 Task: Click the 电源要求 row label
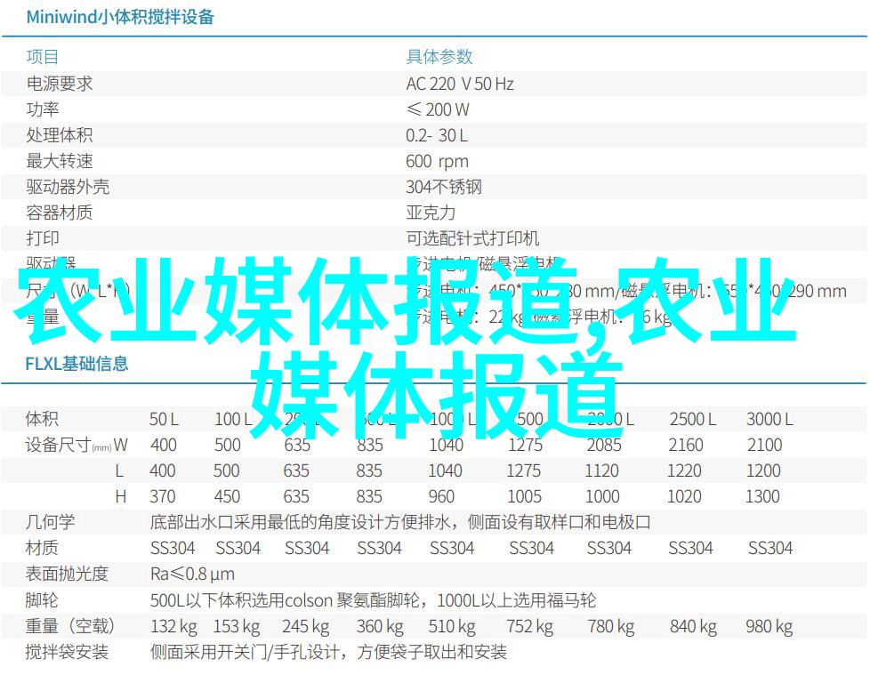pos(60,84)
